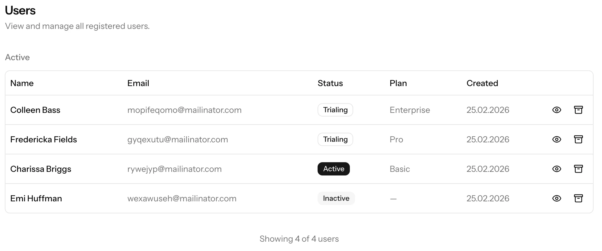Click Trialing badge for Fredericka Fields
Viewport: 602px width, 251px height.
click(335, 139)
